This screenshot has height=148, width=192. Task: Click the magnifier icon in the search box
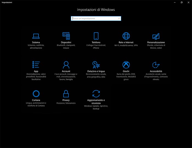[x=119, y=18]
